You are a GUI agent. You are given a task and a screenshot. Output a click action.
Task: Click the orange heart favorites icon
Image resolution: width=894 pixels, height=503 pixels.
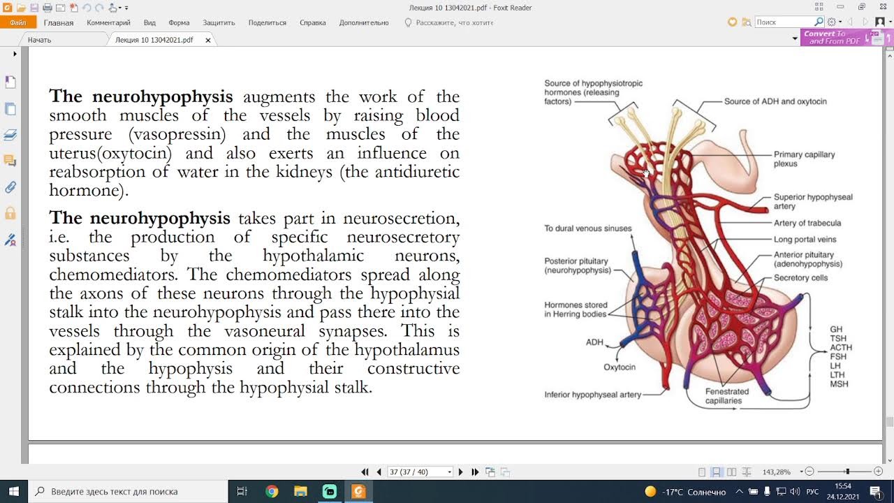[732, 22]
